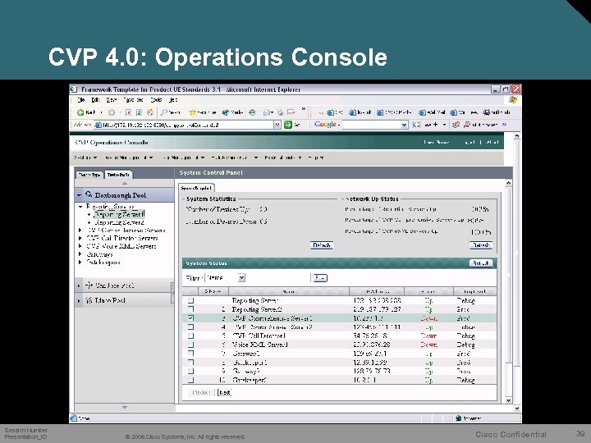
Task: Click the Windows flag logo in menu bar
Action: [512, 100]
